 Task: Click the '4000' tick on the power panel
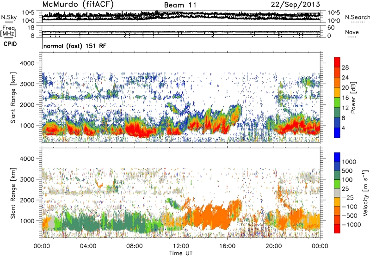click(x=27, y=63)
